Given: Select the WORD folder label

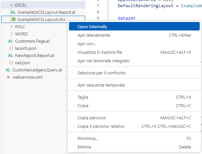Looking at the screenshot, I should point(21,34).
